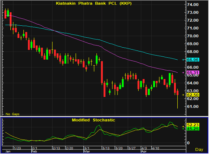Click the 63.00 price axis label
Viewport: 209px width, 154px height.
[193, 91]
